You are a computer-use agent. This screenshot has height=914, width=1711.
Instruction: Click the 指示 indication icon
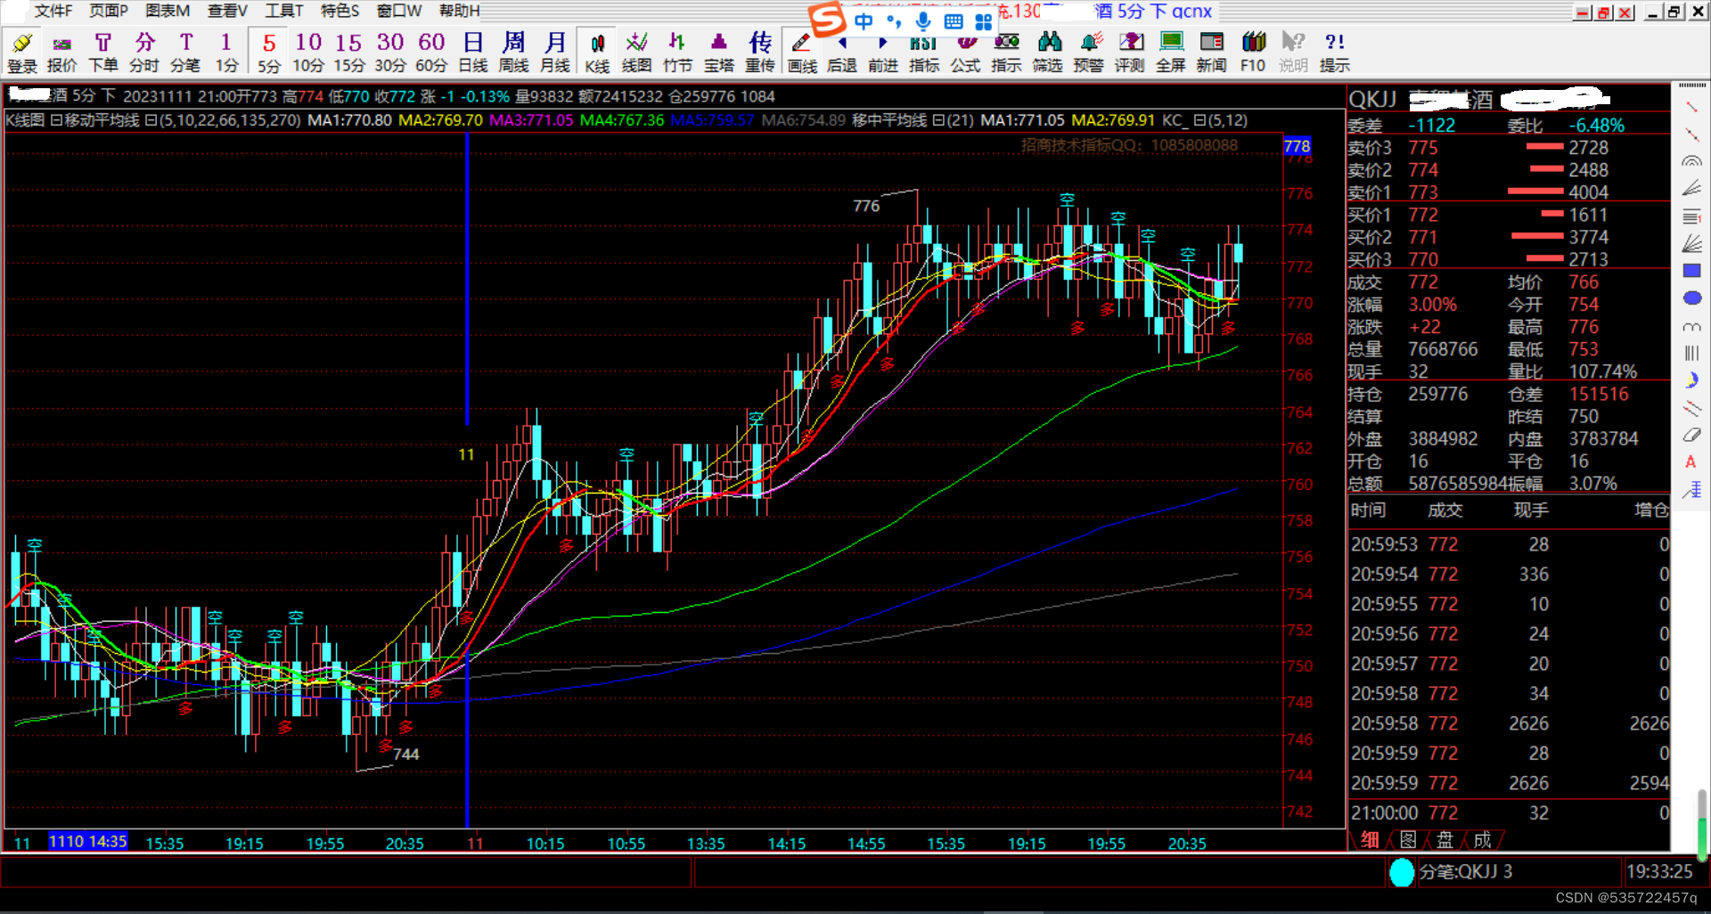[1006, 52]
